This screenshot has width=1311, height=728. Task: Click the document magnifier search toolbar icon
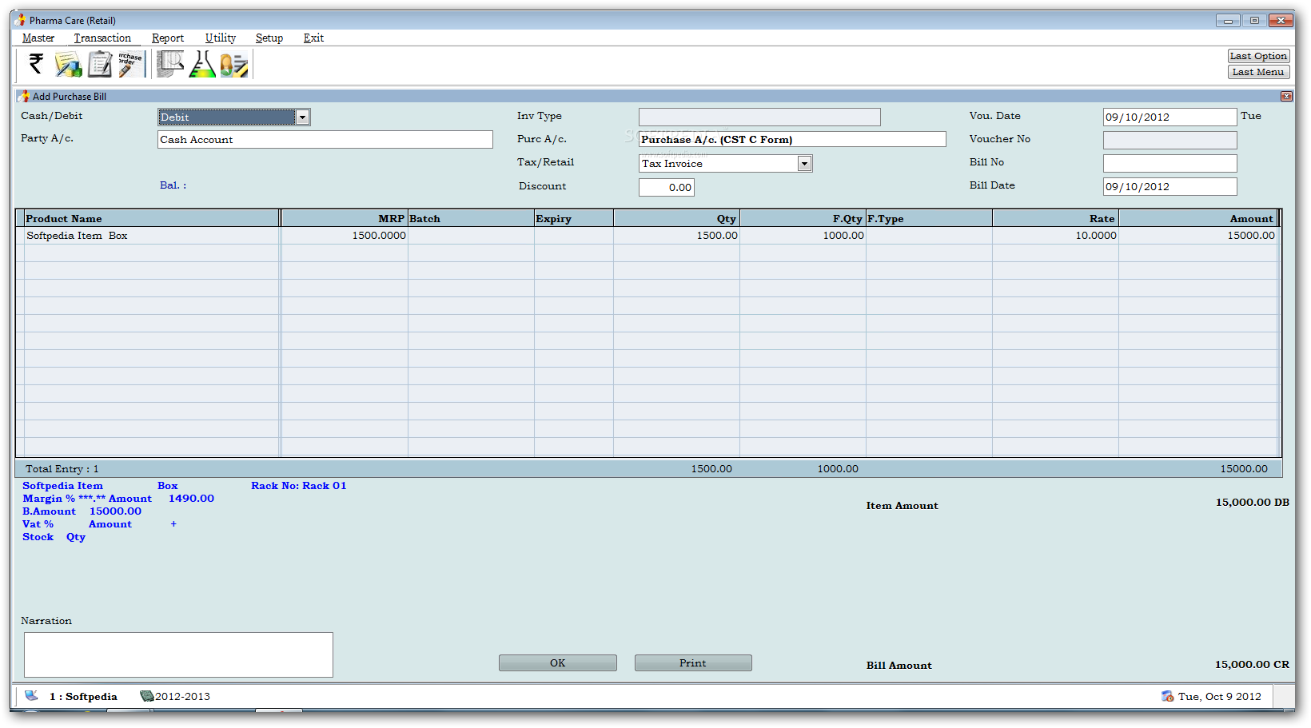pyautogui.click(x=170, y=64)
